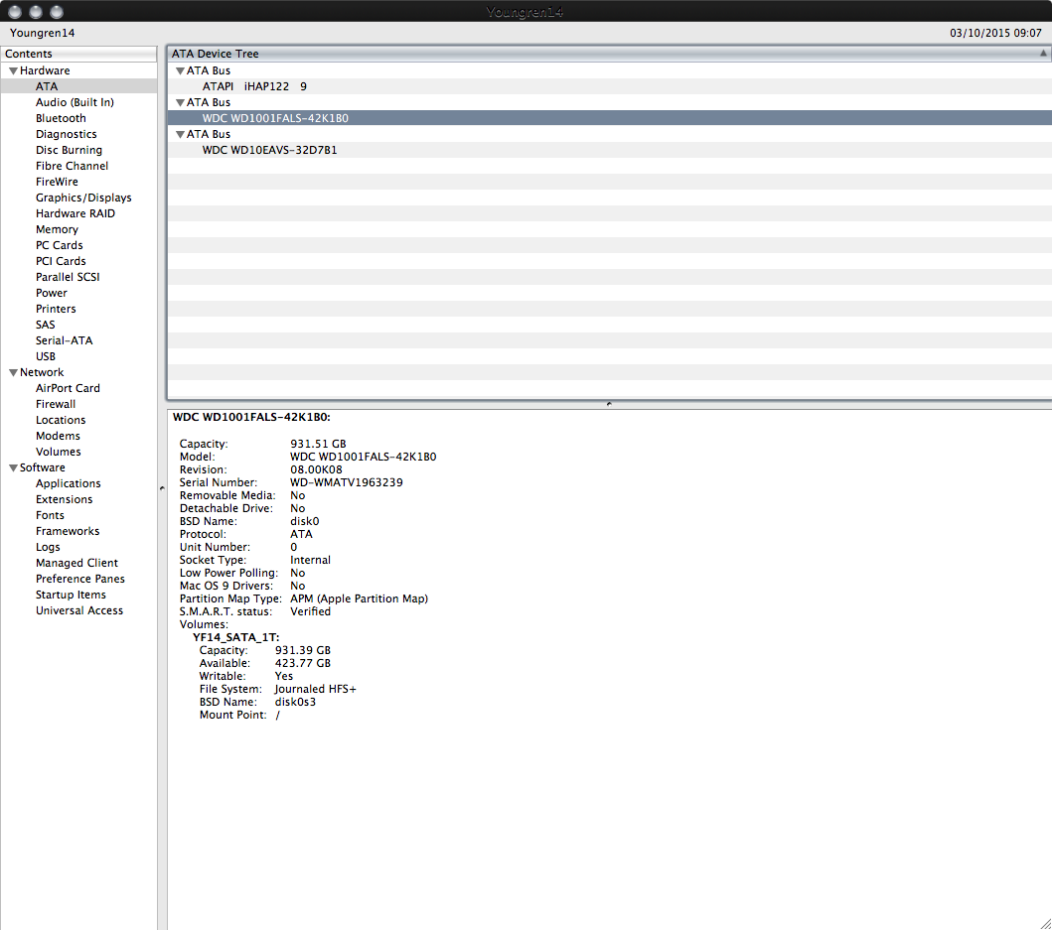Select Disc Burning entry
This screenshot has height=930, width=1052.
[x=69, y=150]
